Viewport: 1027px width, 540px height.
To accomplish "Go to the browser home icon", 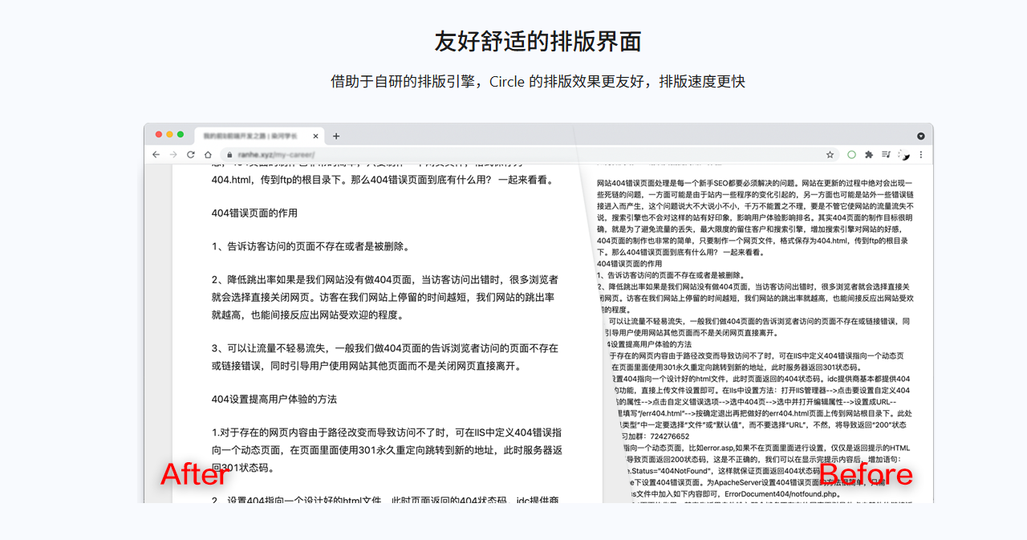I will [209, 154].
